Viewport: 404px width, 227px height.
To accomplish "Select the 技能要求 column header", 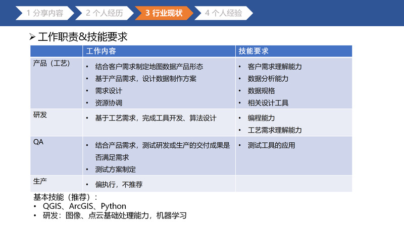I will tap(254, 51).
